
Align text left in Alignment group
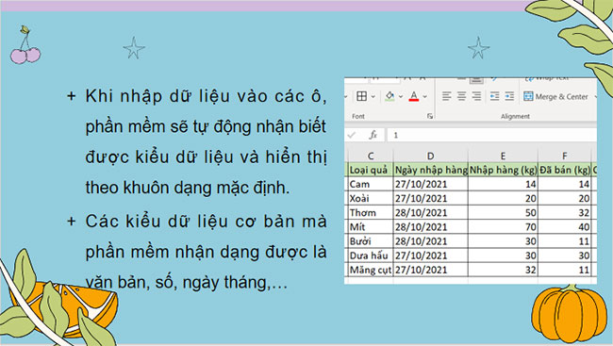(446, 96)
